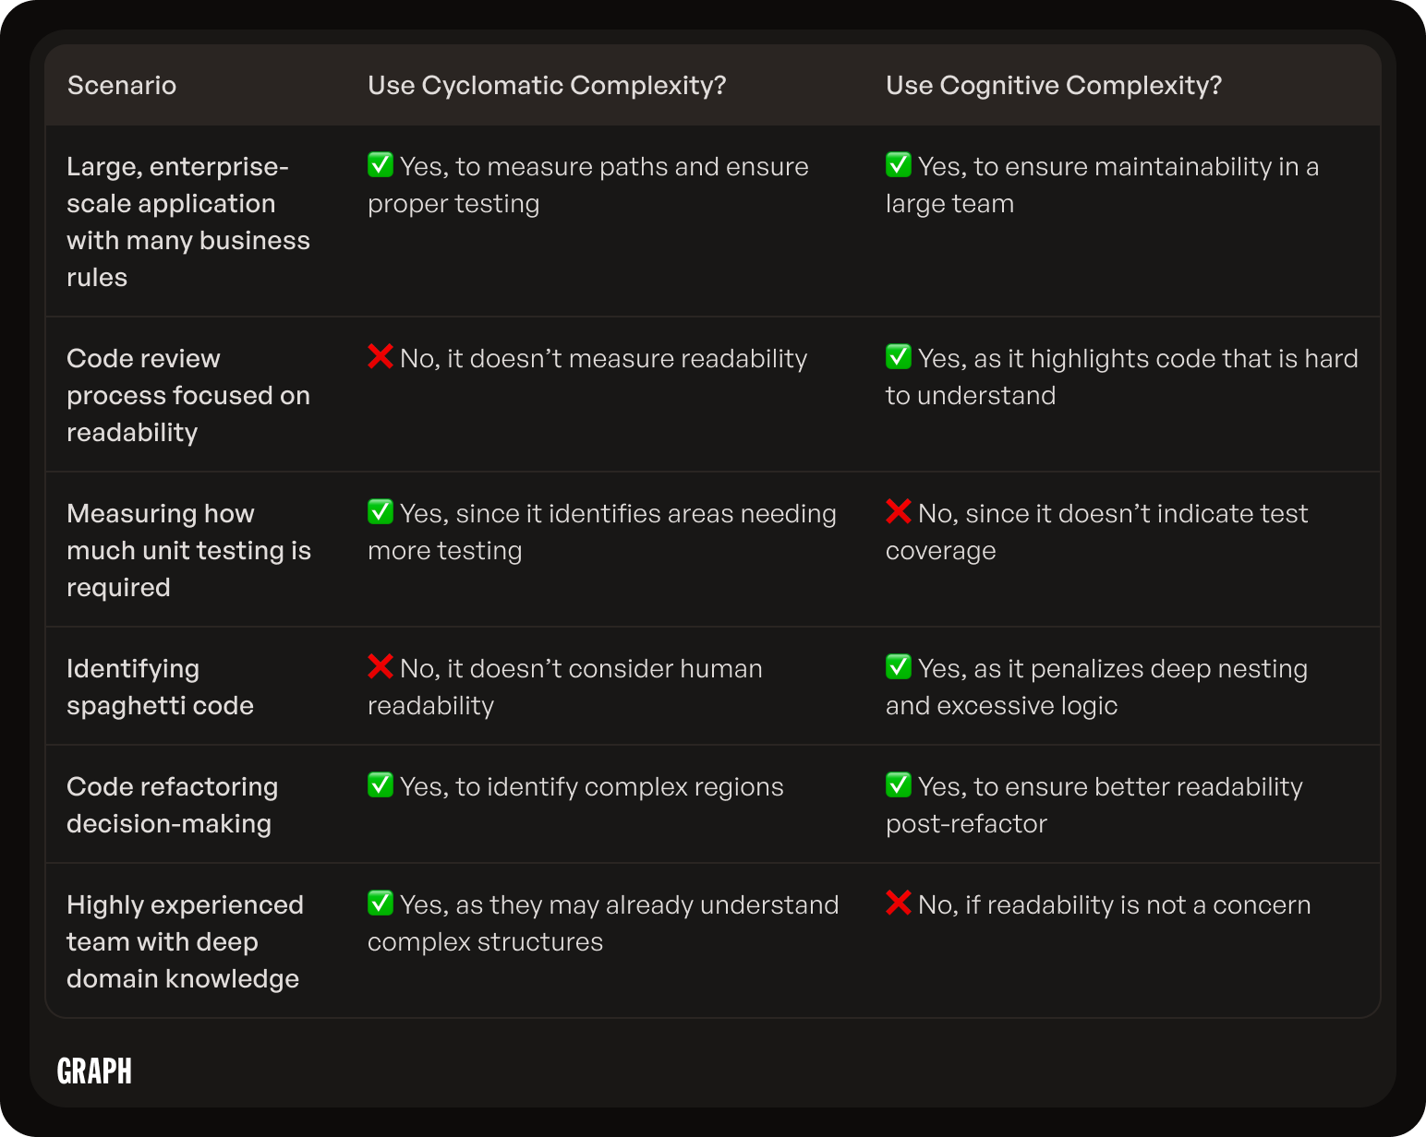
Task: Click red X beside 'No, it doesn't measure readability'
Action: point(381,356)
